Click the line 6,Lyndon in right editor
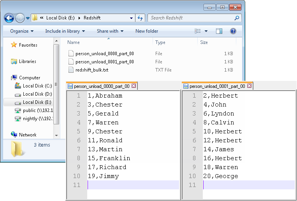The width and height of the screenshot is (297, 201). point(219,114)
